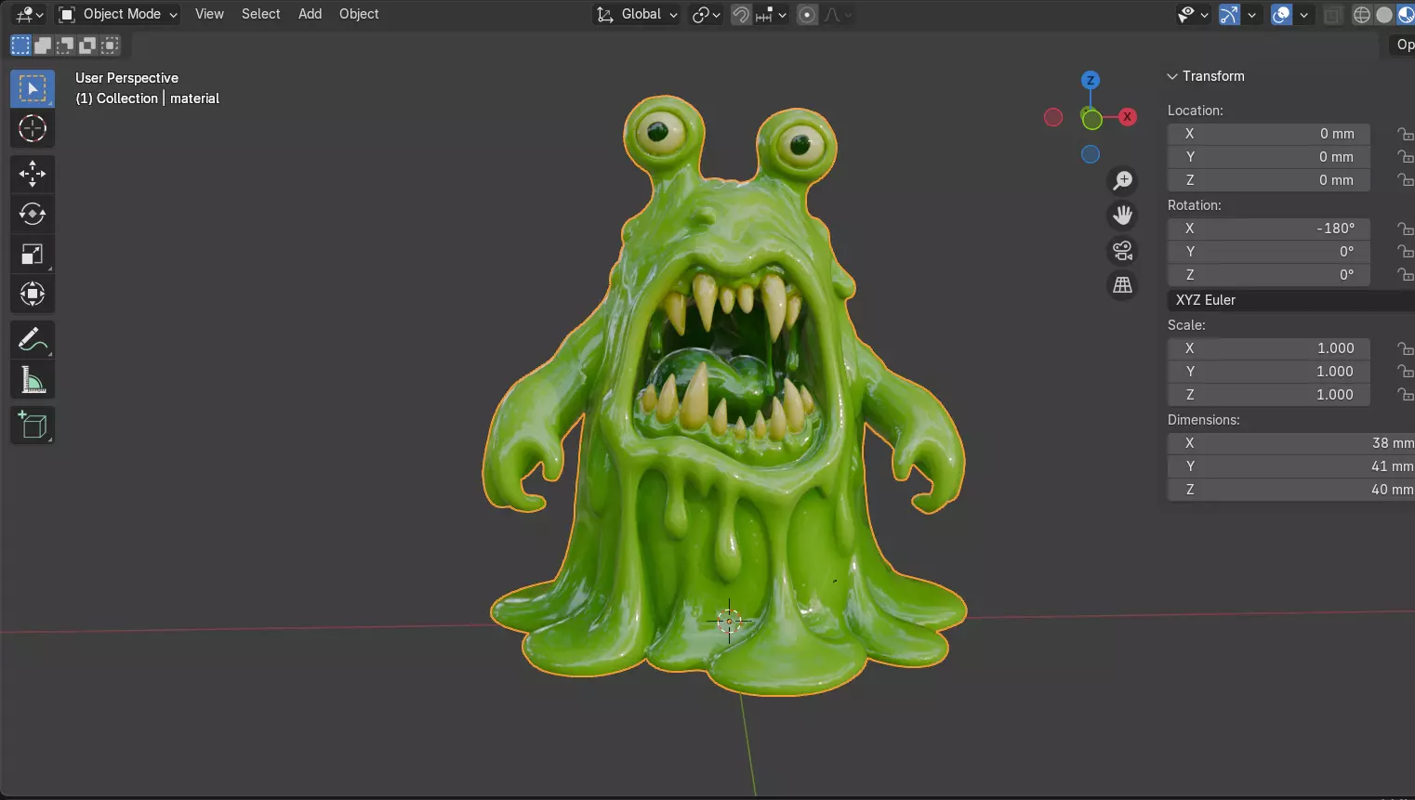
Task: Toggle Proportional Editing
Action: 807,15
